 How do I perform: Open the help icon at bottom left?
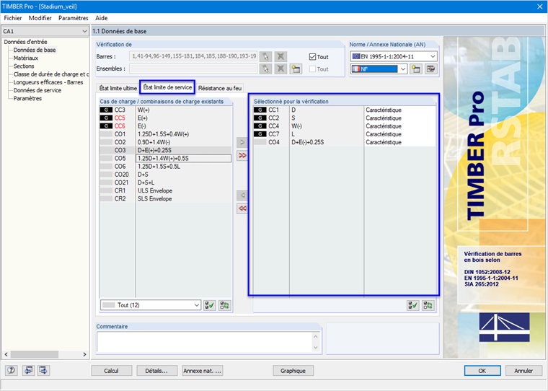pos(12,370)
